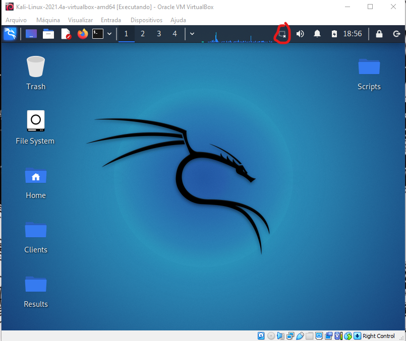Click the audio status icon in VirtualBox bar
This screenshot has width=406, height=341.
click(x=280, y=336)
